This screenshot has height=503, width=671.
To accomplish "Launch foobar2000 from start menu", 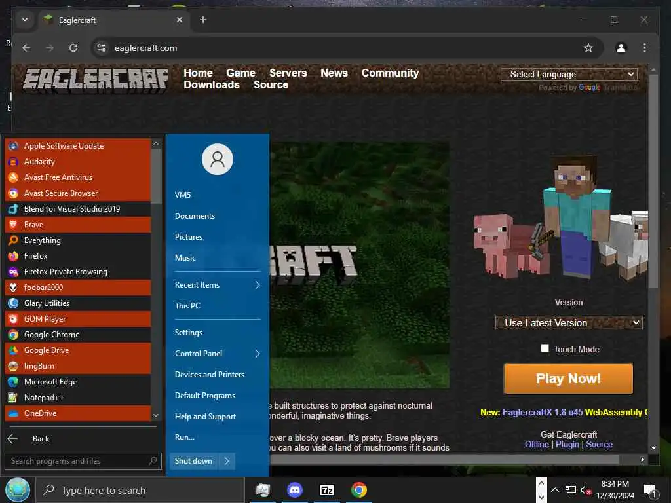I will point(77,288).
